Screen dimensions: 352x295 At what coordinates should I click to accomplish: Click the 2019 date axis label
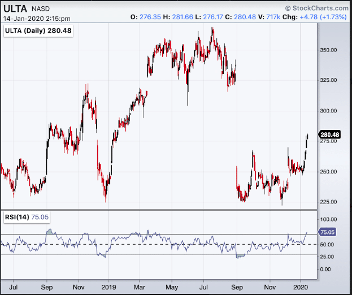point(108,287)
